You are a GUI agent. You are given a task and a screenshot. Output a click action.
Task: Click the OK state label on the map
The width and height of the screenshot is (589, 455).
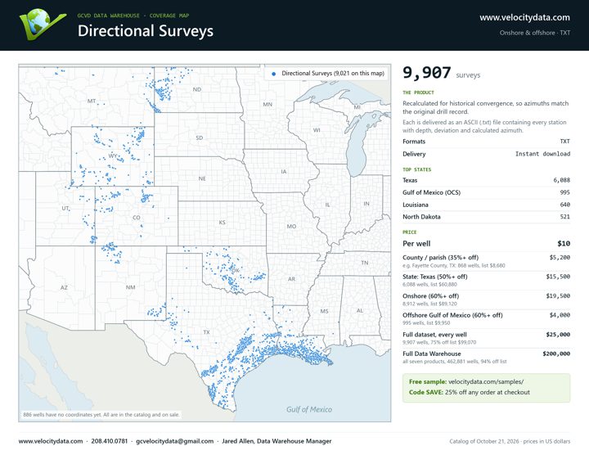tap(235, 271)
